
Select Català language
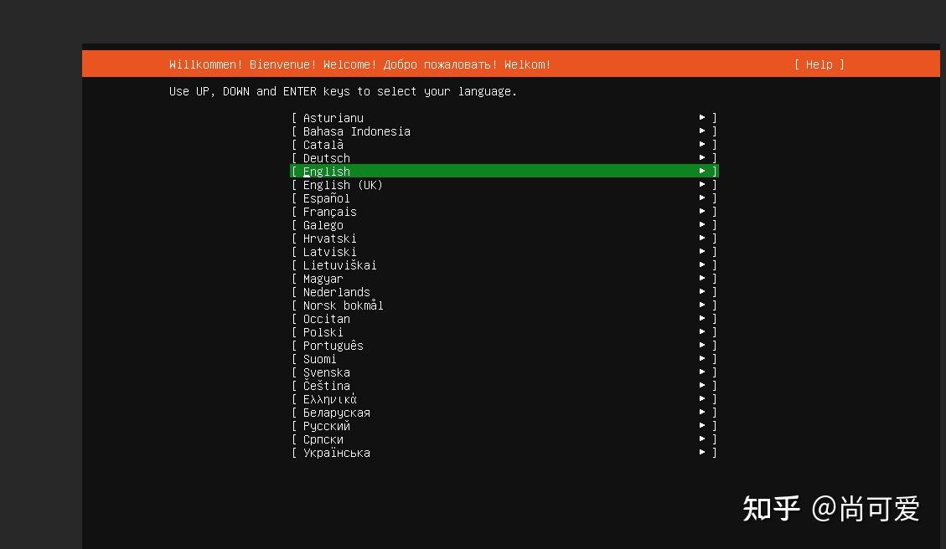coord(504,145)
